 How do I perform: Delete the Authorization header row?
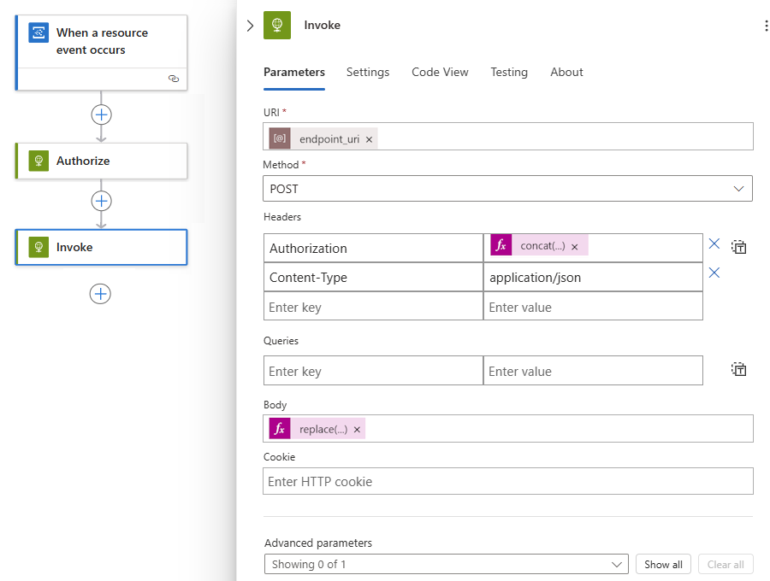point(714,244)
